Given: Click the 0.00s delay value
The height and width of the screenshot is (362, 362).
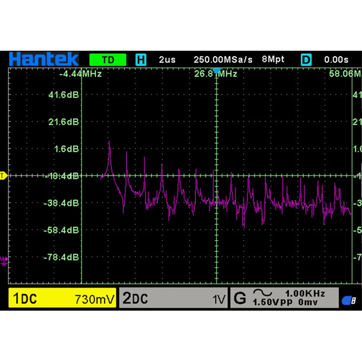Looking at the screenshot, I should click(x=336, y=60).
